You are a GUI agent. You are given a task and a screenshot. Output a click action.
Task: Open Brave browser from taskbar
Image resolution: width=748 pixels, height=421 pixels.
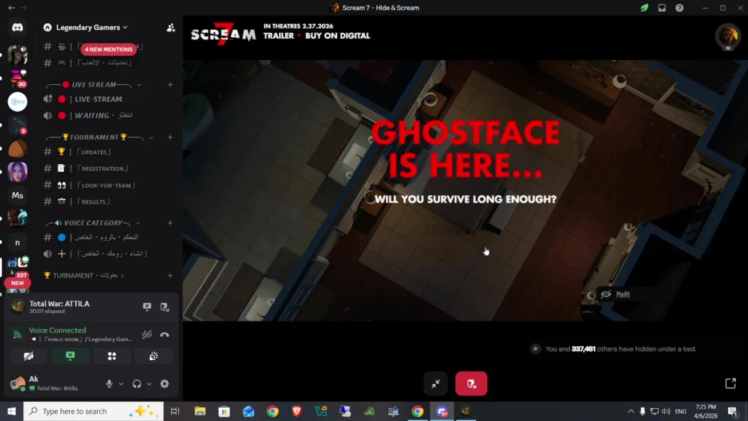click(x=297, y=411)
